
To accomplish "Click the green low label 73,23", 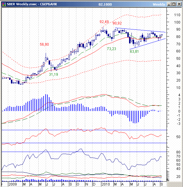I will pyautogui.click(x=111, y=49).
